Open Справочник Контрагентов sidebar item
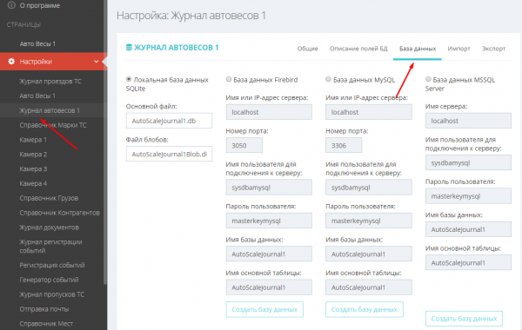Image resolution: width=522 pixels, height=330 pixels. click(59, 213)
